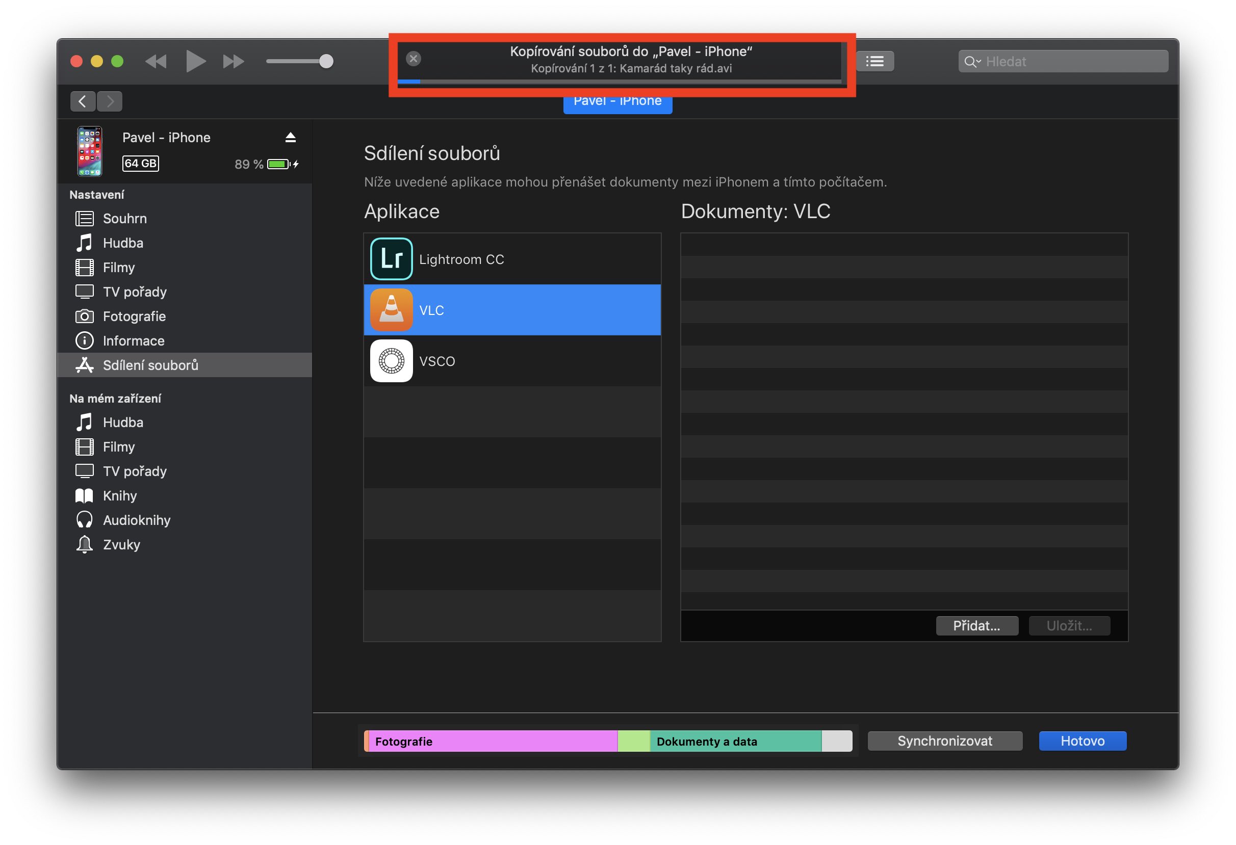Image resolution: width=1236 pixels, height=845 pixels.
Task: Click the battery 89 % indicator
Action: coord(266,164)
